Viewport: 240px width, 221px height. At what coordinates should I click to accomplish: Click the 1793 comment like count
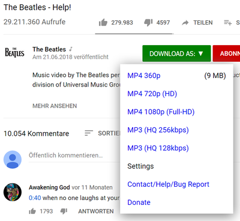click(x=46, y=211)
